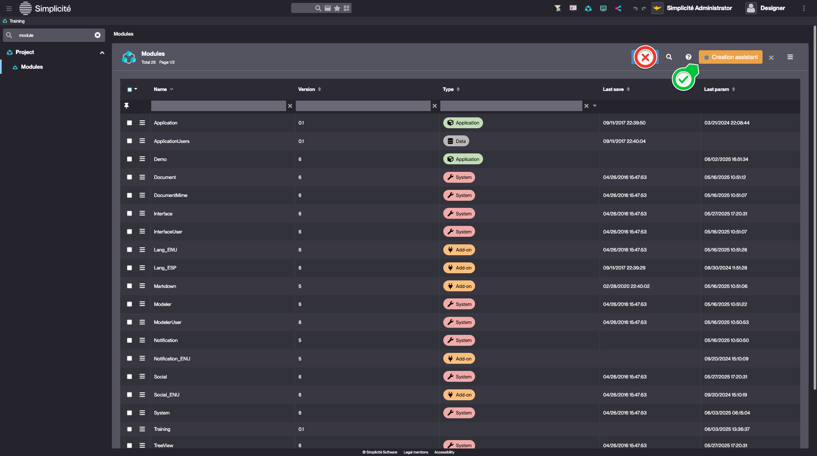Click the redo arrow in header
The image size is (817, 456).
pos(644,8)
